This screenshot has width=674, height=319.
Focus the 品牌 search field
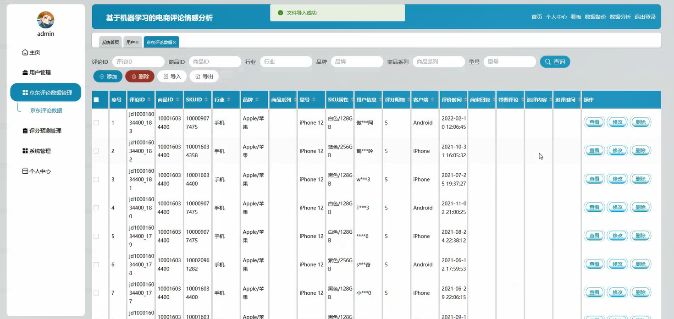357,61
